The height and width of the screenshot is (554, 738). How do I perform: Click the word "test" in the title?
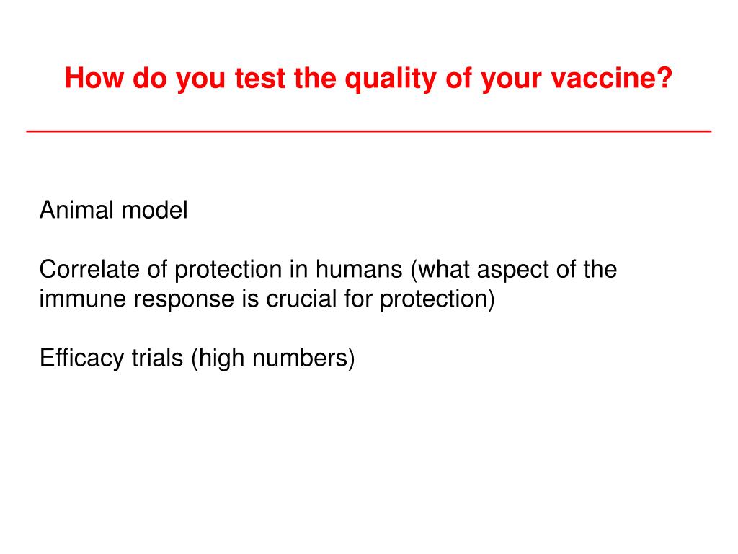click(260, 78)
